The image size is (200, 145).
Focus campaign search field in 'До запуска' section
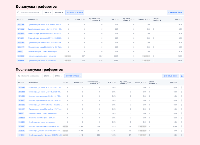click(29, 13)
